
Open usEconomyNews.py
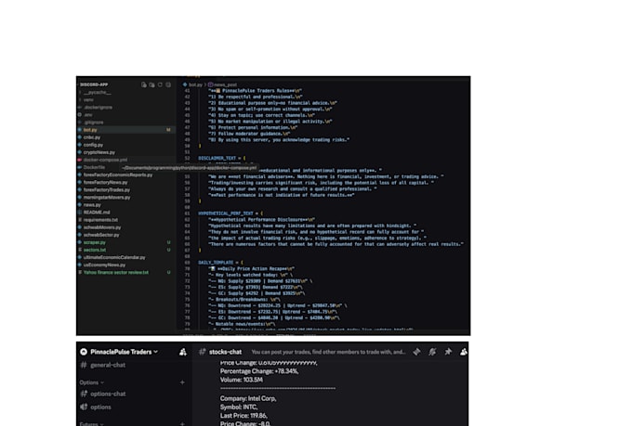point(104,265)
